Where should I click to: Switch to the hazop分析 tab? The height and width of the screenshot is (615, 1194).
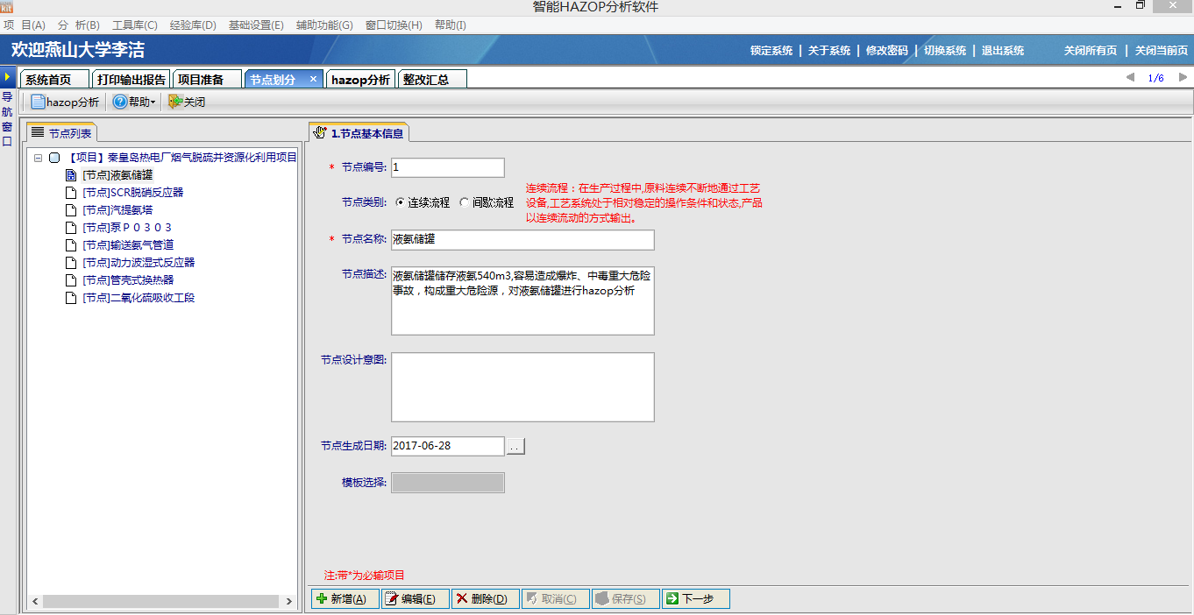coord(360,79)
